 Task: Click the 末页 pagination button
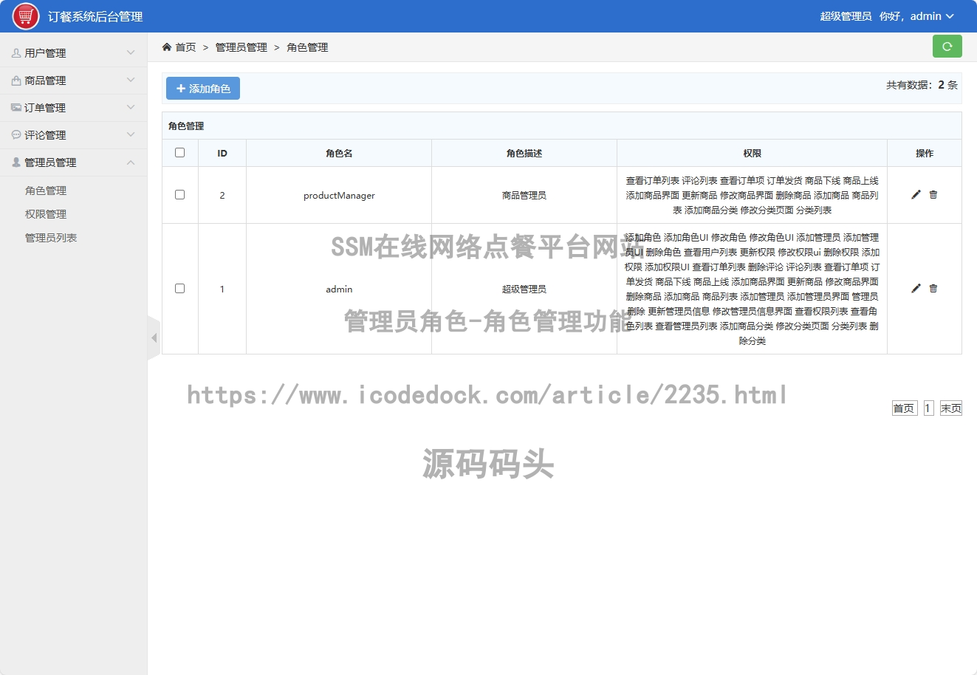click(x=951, y=408)
